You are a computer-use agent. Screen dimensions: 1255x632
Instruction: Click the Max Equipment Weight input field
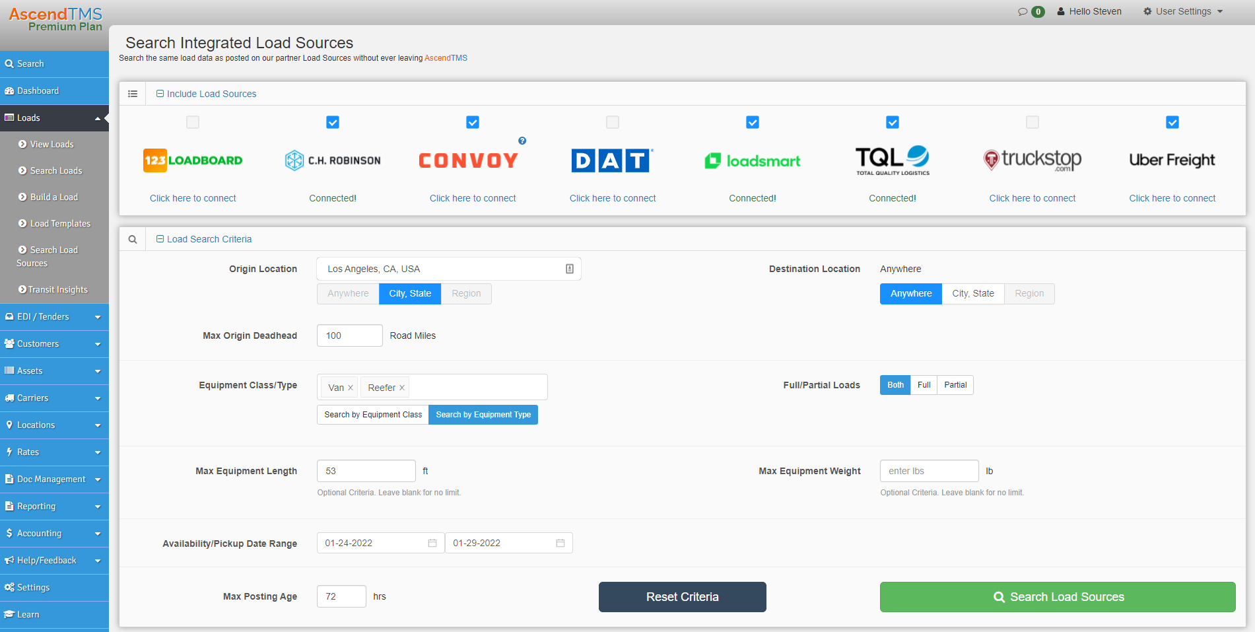pos(930,471)
